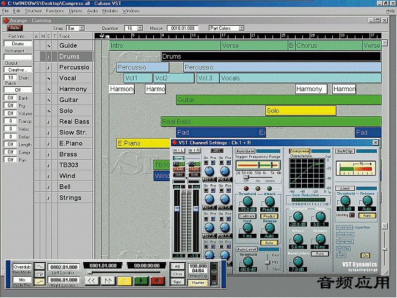Click the AutoLevel Fast/Mid/Slow slider

point(268,262)
